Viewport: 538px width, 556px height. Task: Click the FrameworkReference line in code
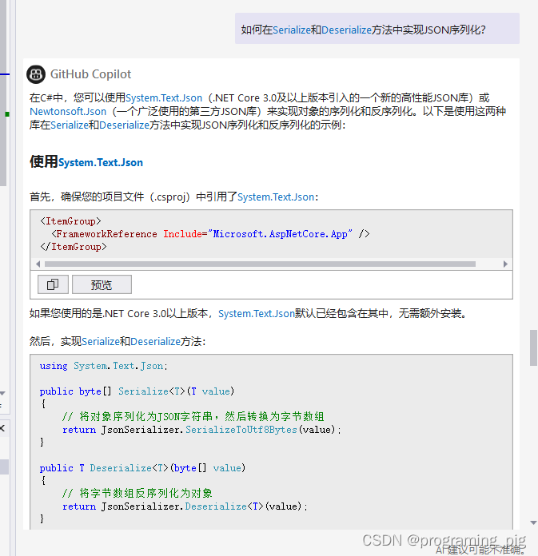(210, 234)
